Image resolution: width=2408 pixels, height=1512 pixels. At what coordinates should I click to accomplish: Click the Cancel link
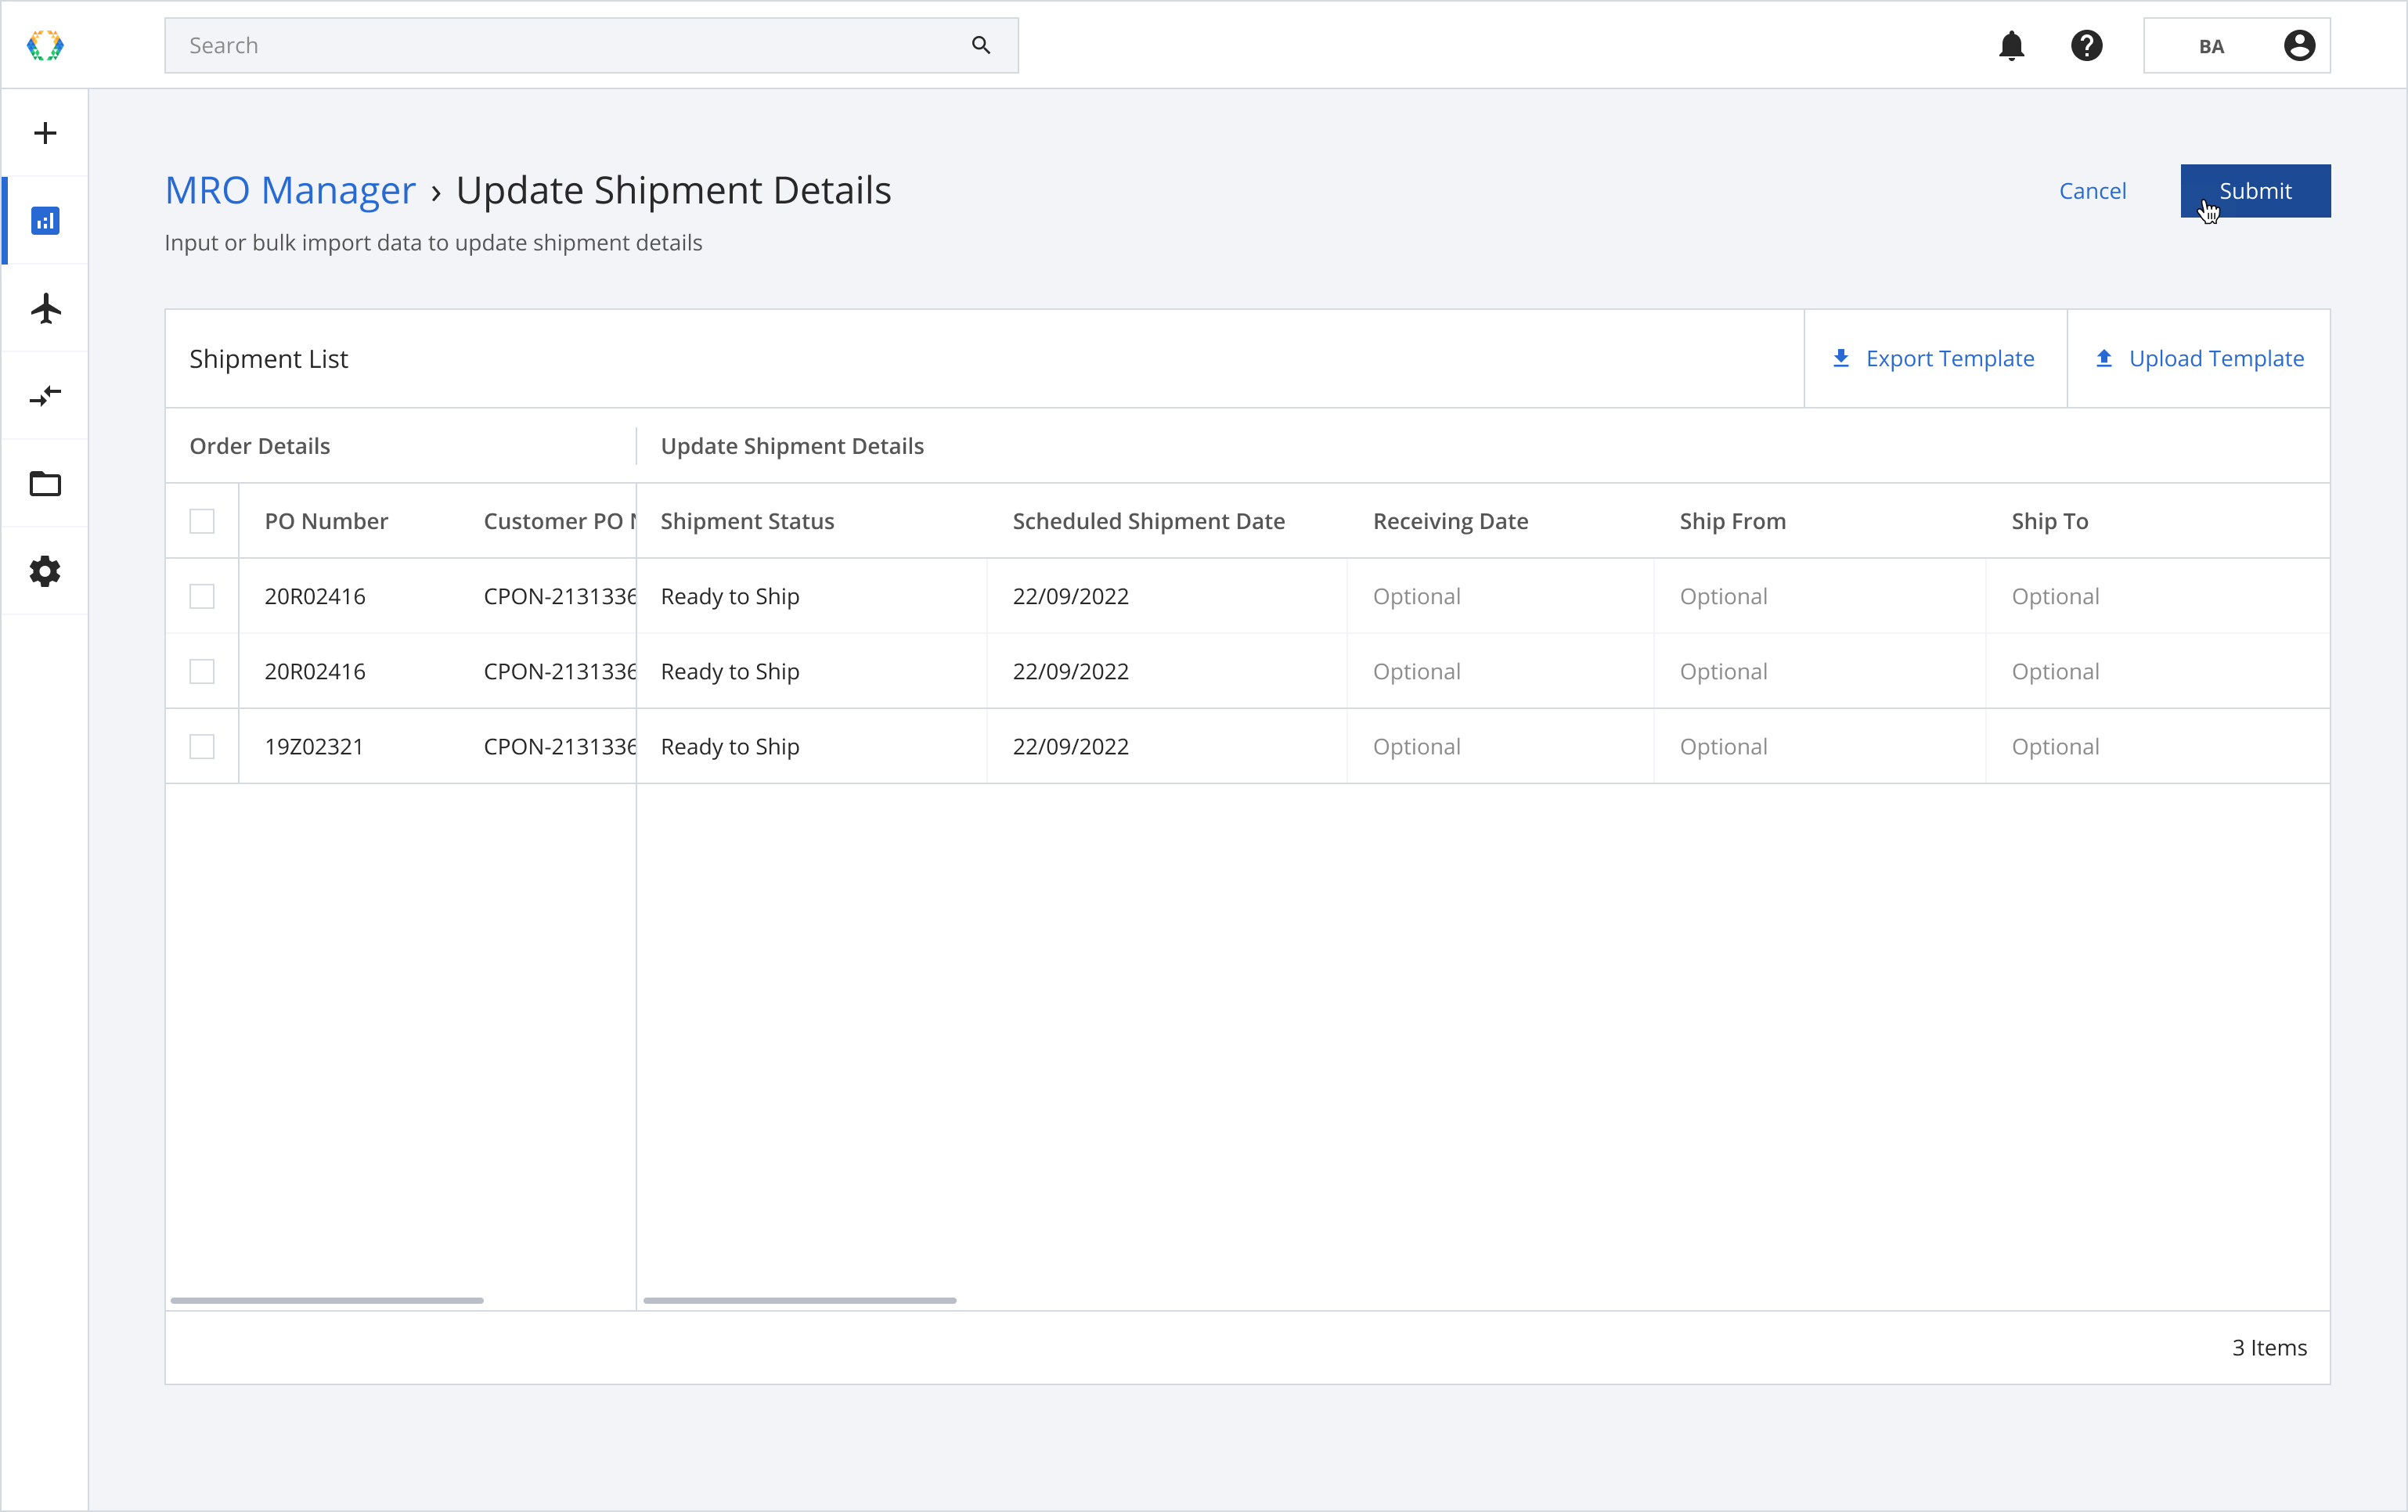pos(2092,191)
